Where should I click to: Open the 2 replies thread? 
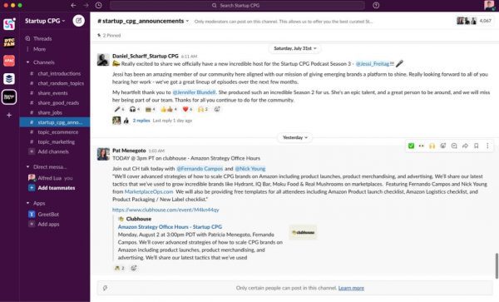click(141, 121)
